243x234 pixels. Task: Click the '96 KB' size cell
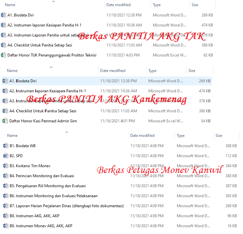coord(232,216)
